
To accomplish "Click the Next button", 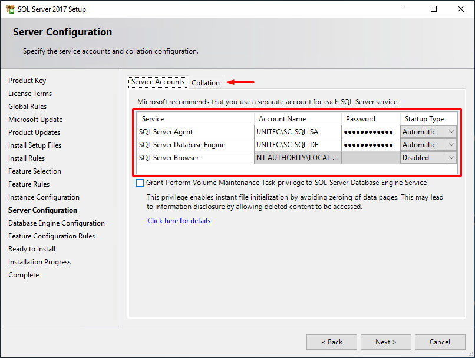I will pyautogui.click(x=385, y=342).
